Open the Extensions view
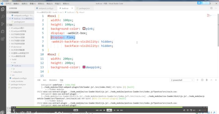Viewport: 219px width, 114px height. tap(3, 39)
